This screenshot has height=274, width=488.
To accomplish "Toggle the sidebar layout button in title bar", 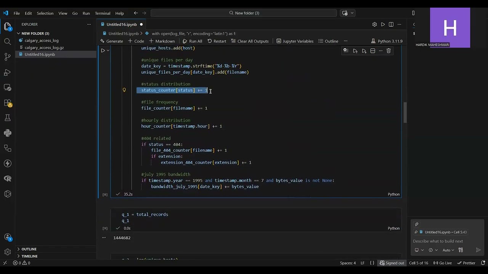I will [x=413, y=13].
